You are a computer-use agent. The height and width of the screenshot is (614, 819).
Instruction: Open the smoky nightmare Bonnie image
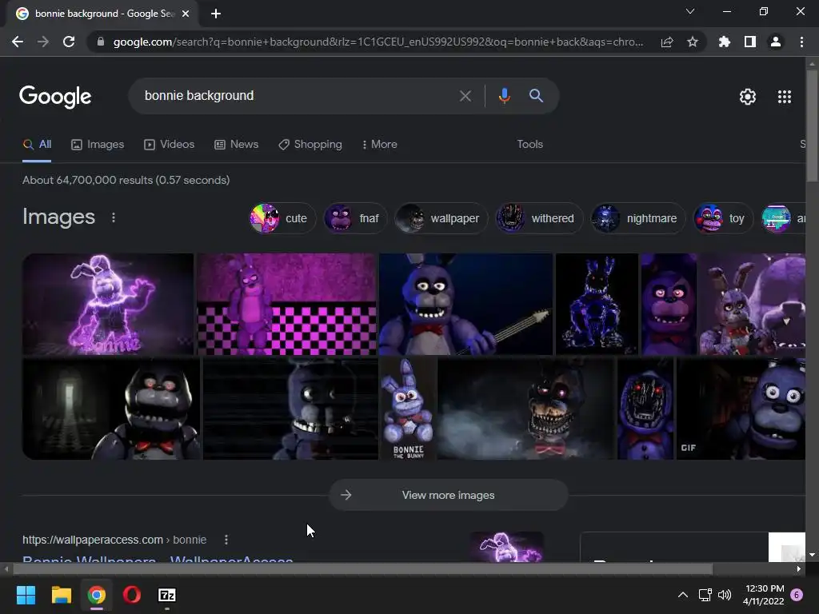[x=526, y=409]
